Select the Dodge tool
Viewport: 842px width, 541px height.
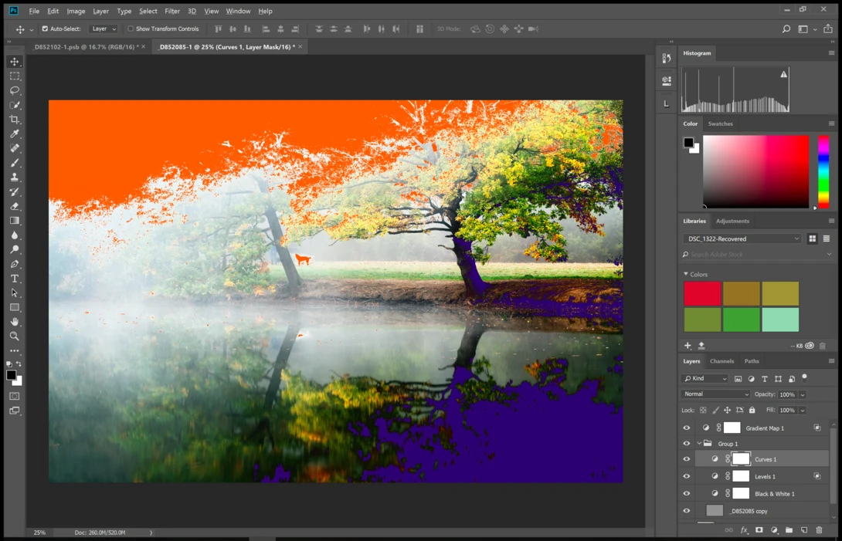click(x=15, y=249)
